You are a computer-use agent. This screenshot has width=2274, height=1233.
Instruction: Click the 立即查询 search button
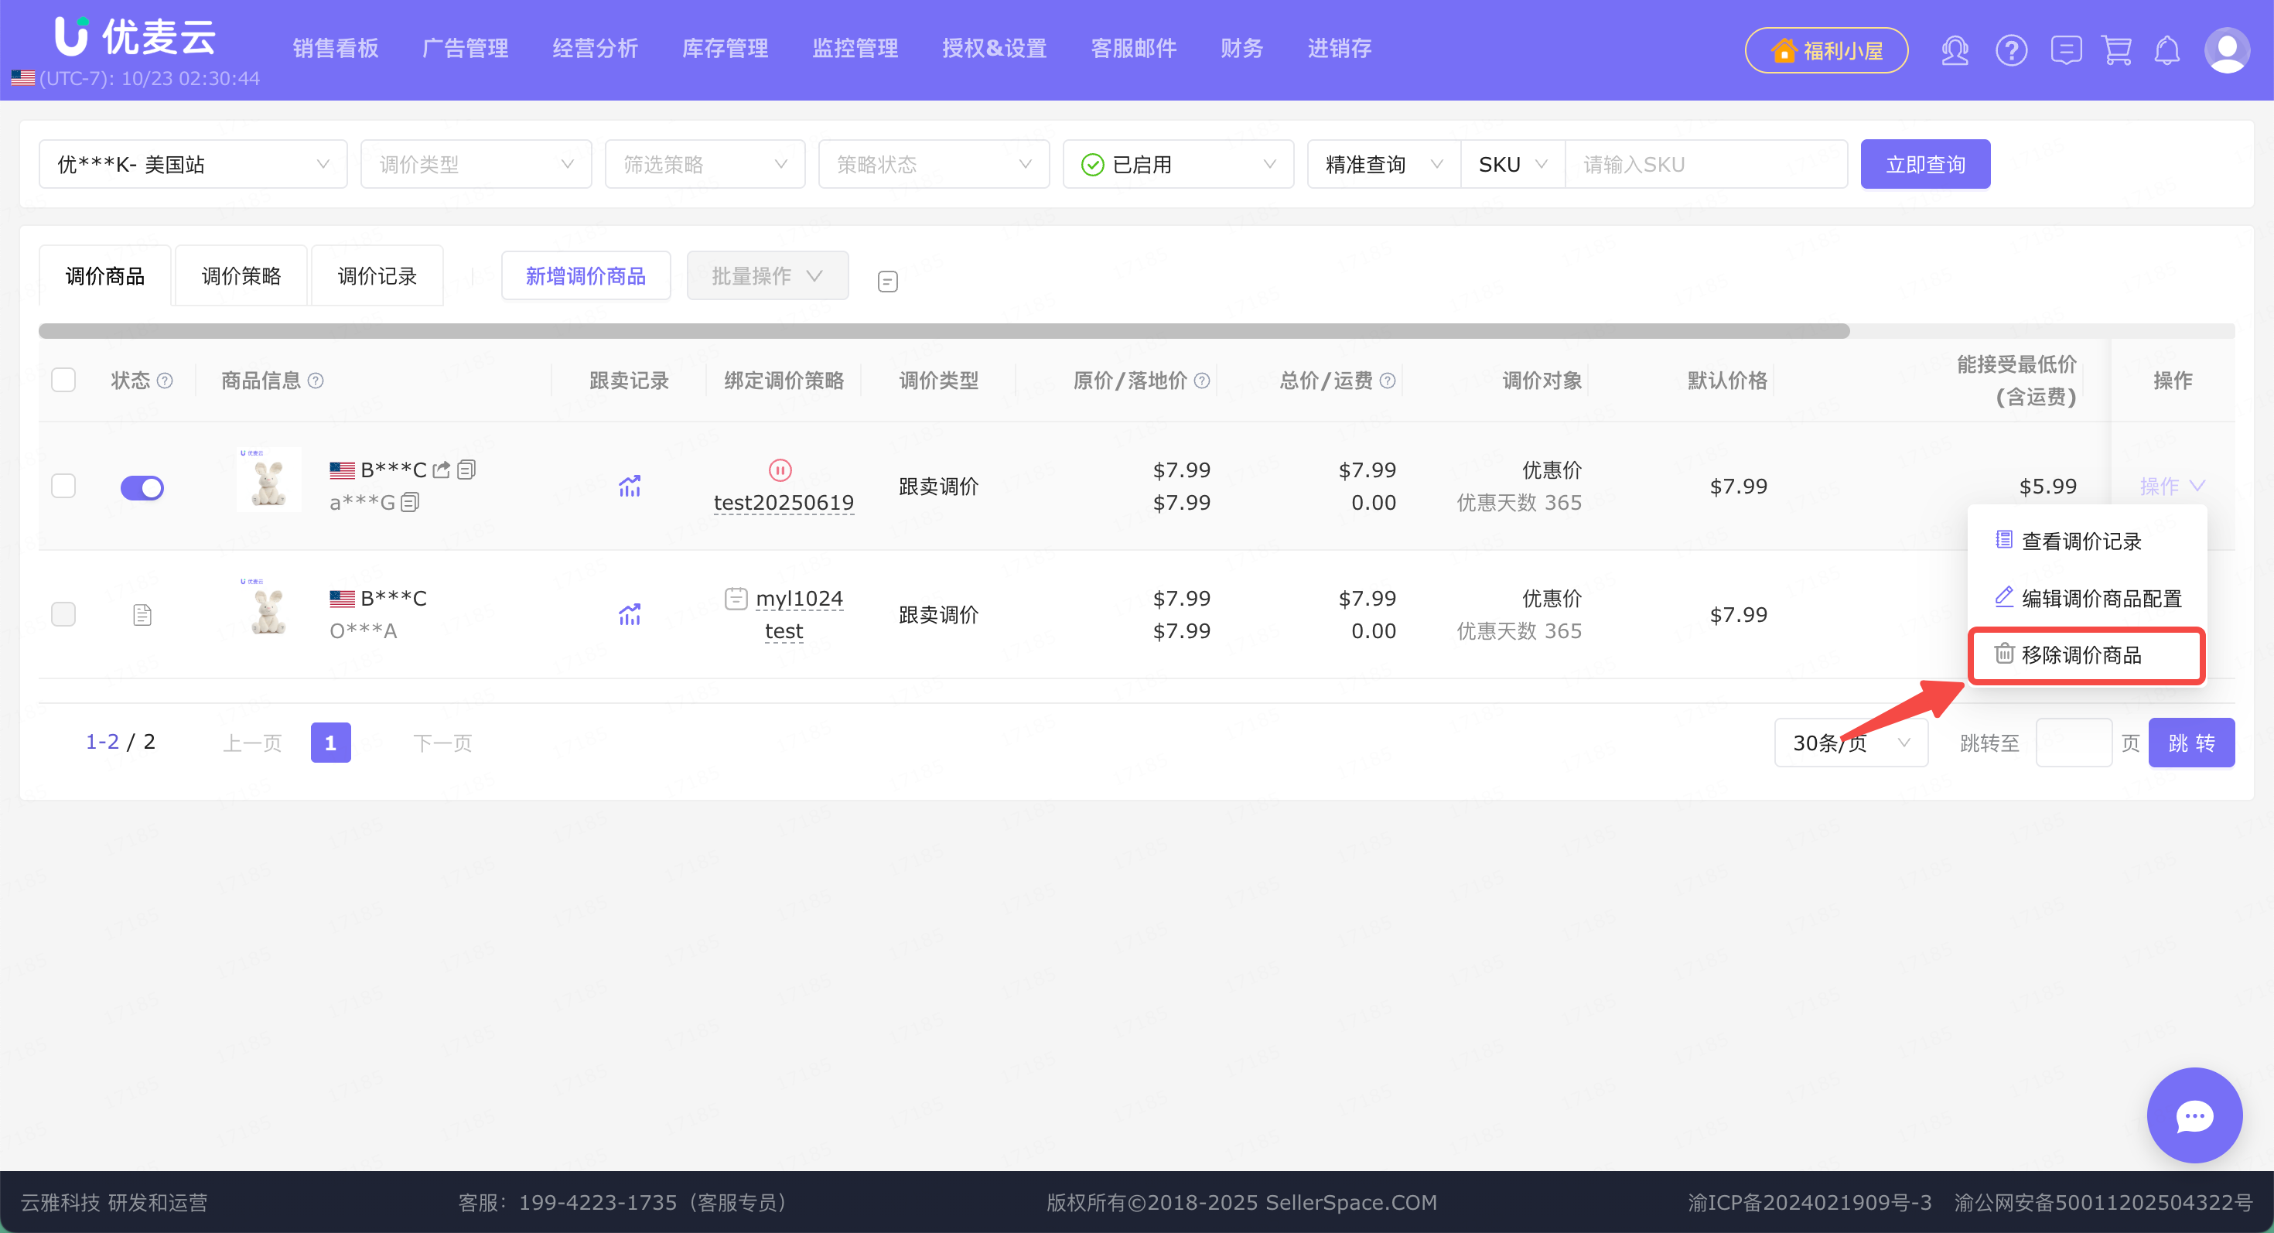(1924, 164)
